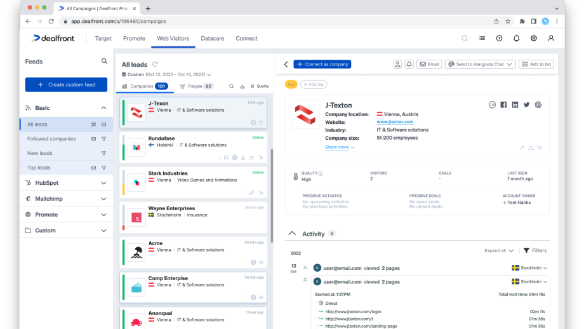584x329 pixels.
Task: Collapse the Activity section
Action: tap(292, 234)
